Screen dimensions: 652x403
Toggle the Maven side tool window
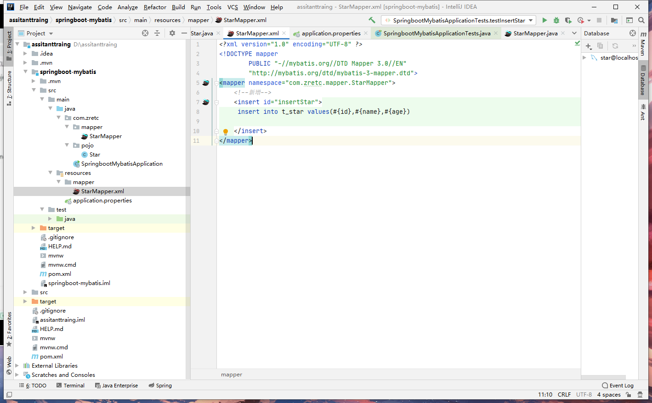tap(643, 44)
